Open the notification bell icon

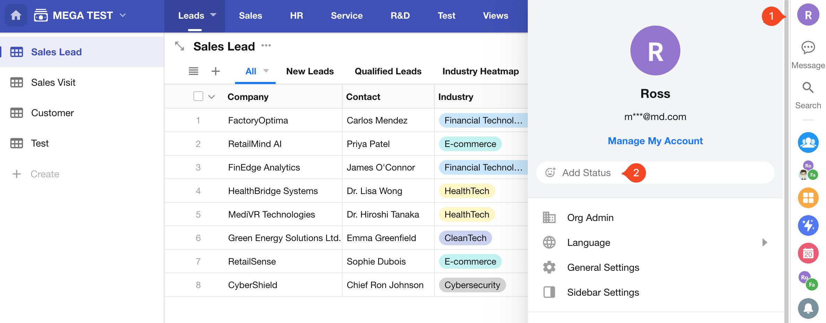808,308
